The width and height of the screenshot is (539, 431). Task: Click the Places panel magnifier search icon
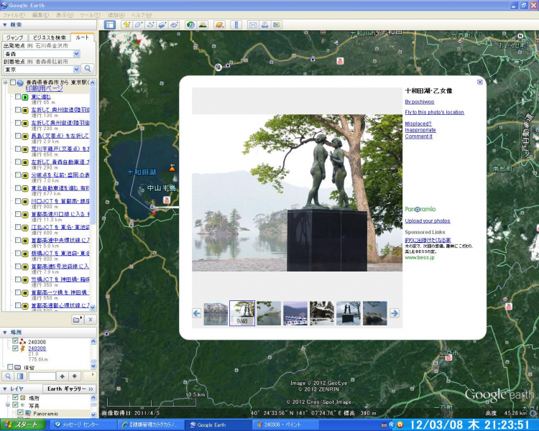[x=8, y=376]
